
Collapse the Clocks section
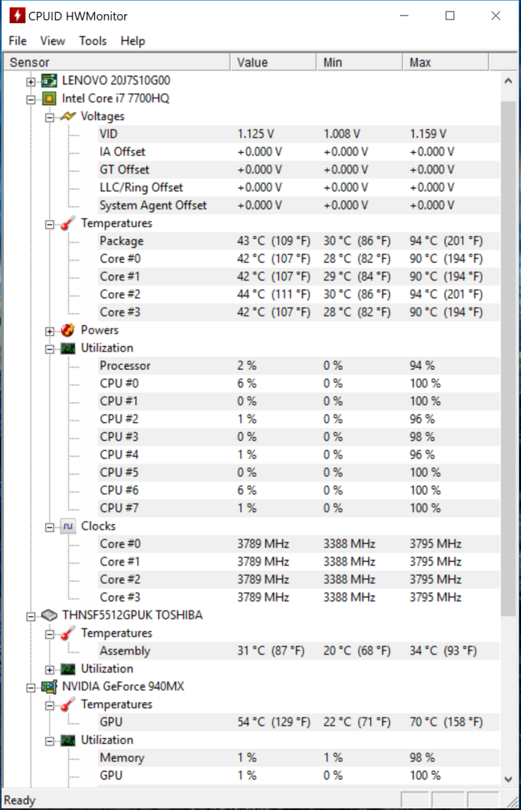[x=49, y=526]
